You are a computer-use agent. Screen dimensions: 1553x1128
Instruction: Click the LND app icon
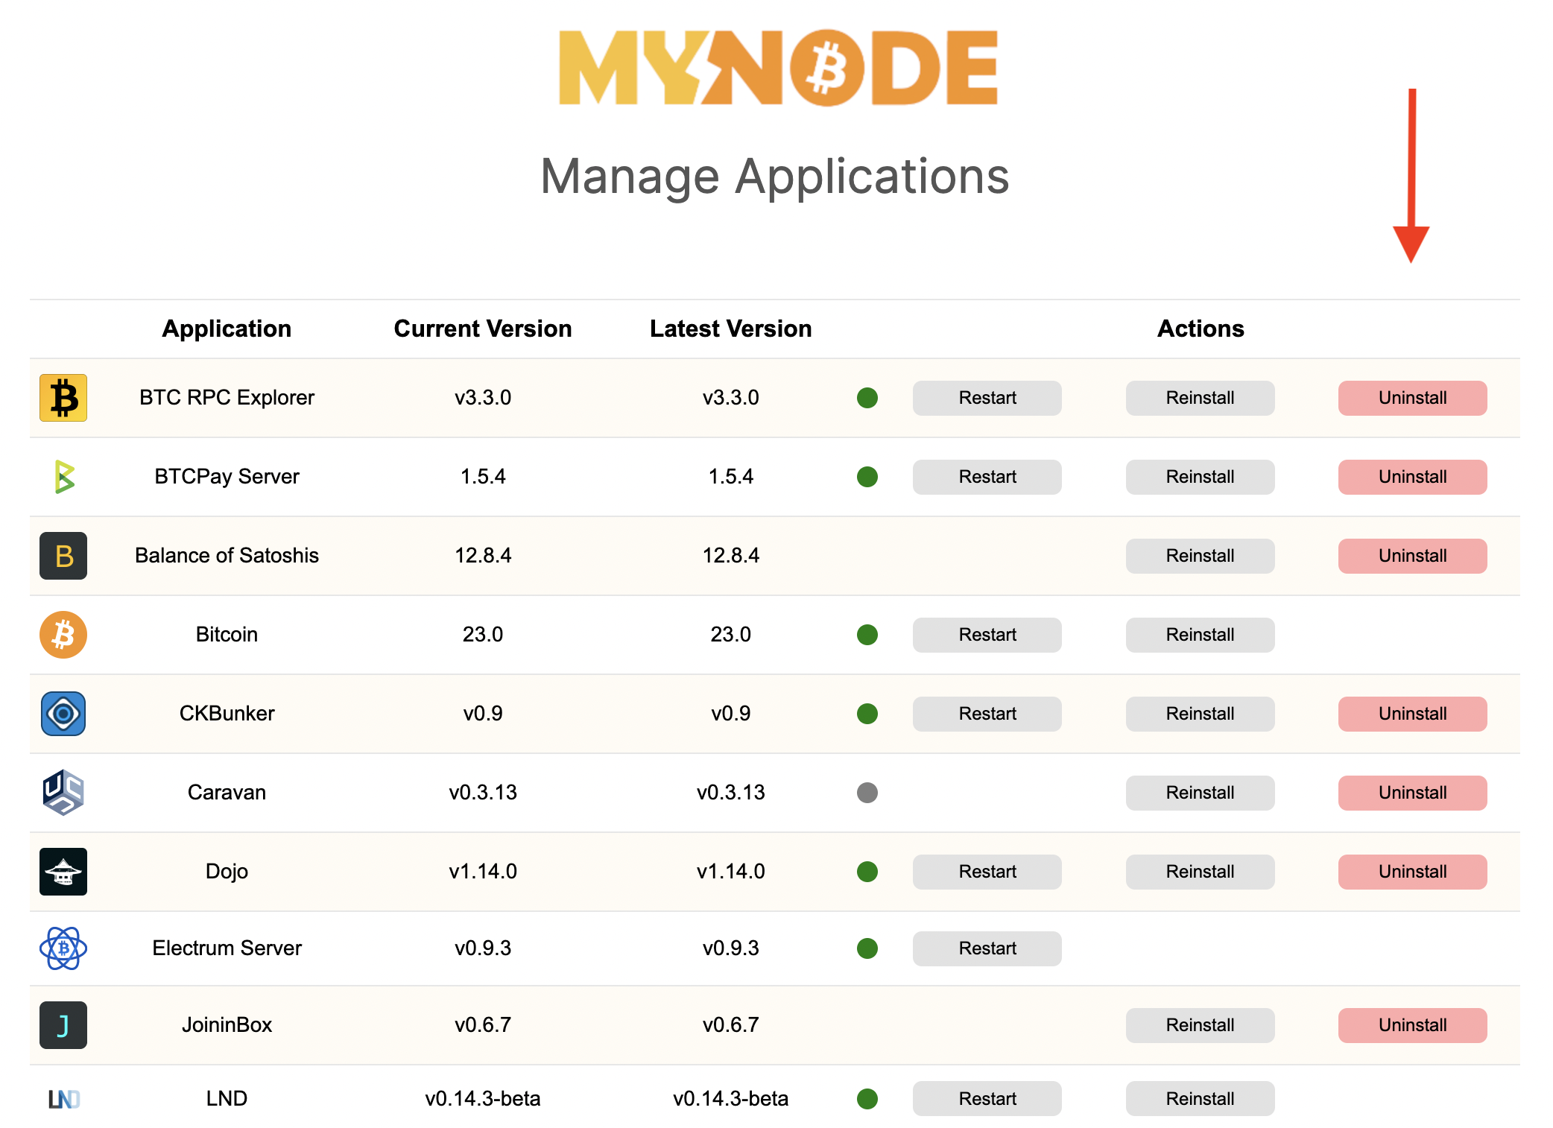click(64, 1099)
